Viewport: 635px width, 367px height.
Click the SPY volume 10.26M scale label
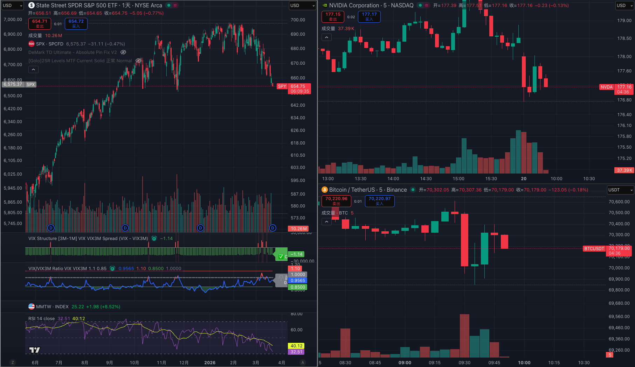coord(299,228)
